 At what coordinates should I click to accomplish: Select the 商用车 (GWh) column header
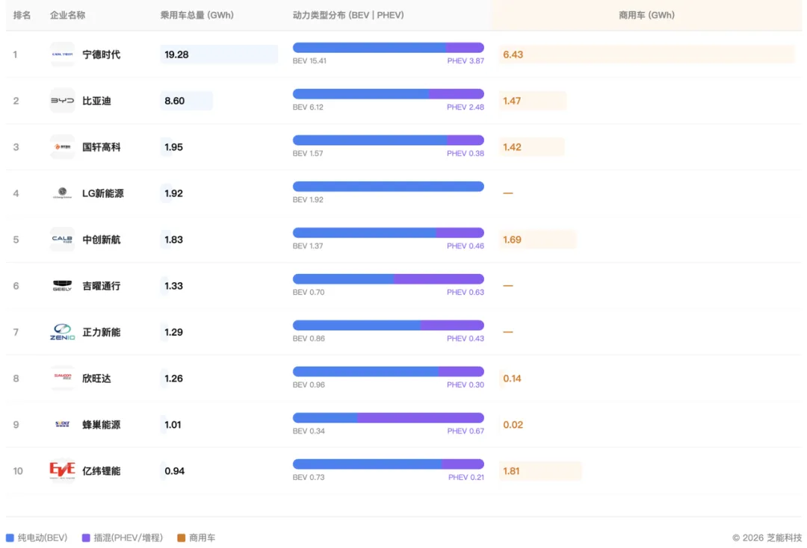click(x=646, y=15)
